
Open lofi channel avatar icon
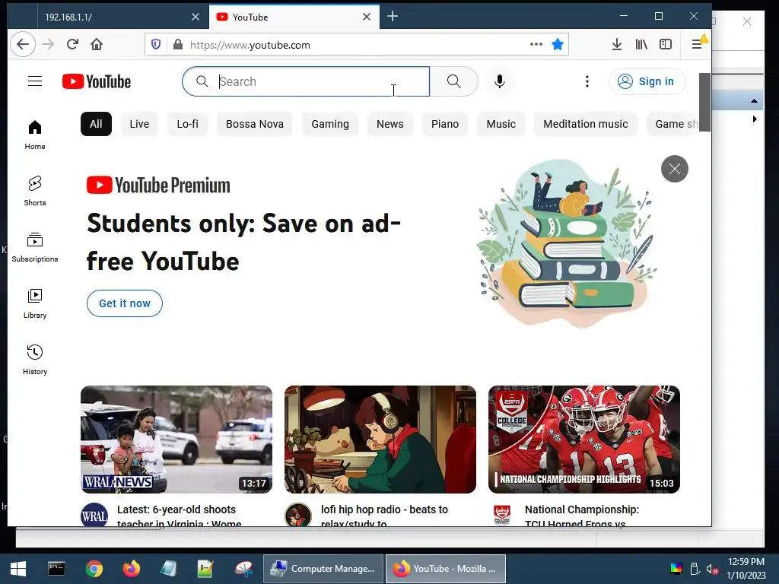[x=298, y=516]
